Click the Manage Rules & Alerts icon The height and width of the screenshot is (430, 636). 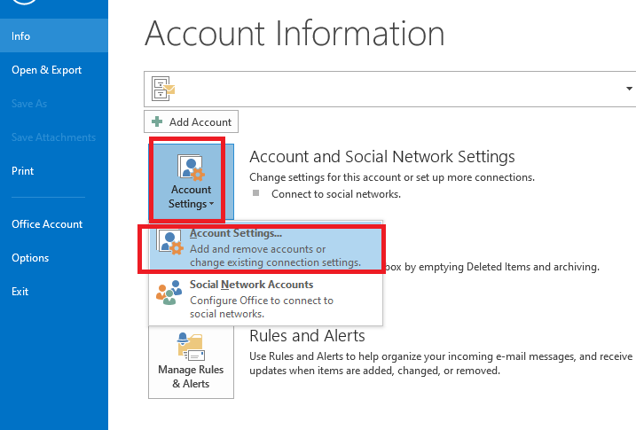coord(191,346)
